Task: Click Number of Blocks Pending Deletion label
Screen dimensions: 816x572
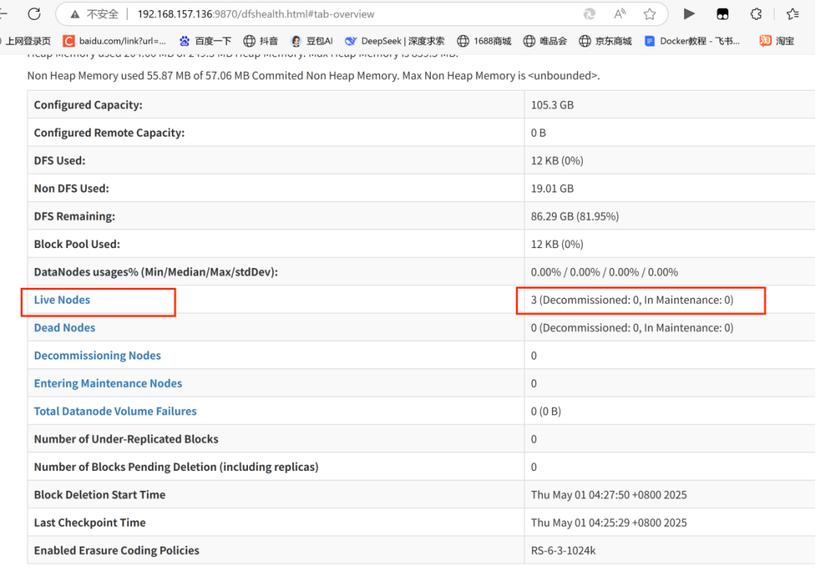Action: coord(176,467)
